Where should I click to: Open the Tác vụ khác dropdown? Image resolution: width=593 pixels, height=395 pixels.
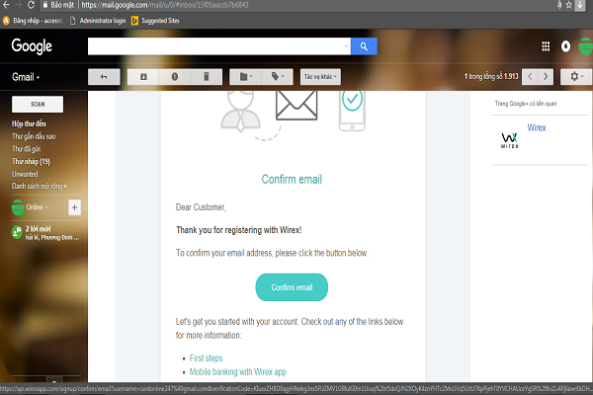click(320, 77)
